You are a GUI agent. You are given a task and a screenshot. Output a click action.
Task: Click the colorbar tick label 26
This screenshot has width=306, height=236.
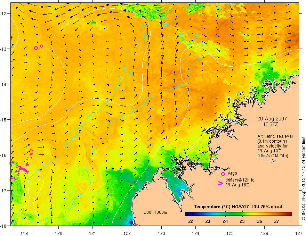tap(259, 221)
